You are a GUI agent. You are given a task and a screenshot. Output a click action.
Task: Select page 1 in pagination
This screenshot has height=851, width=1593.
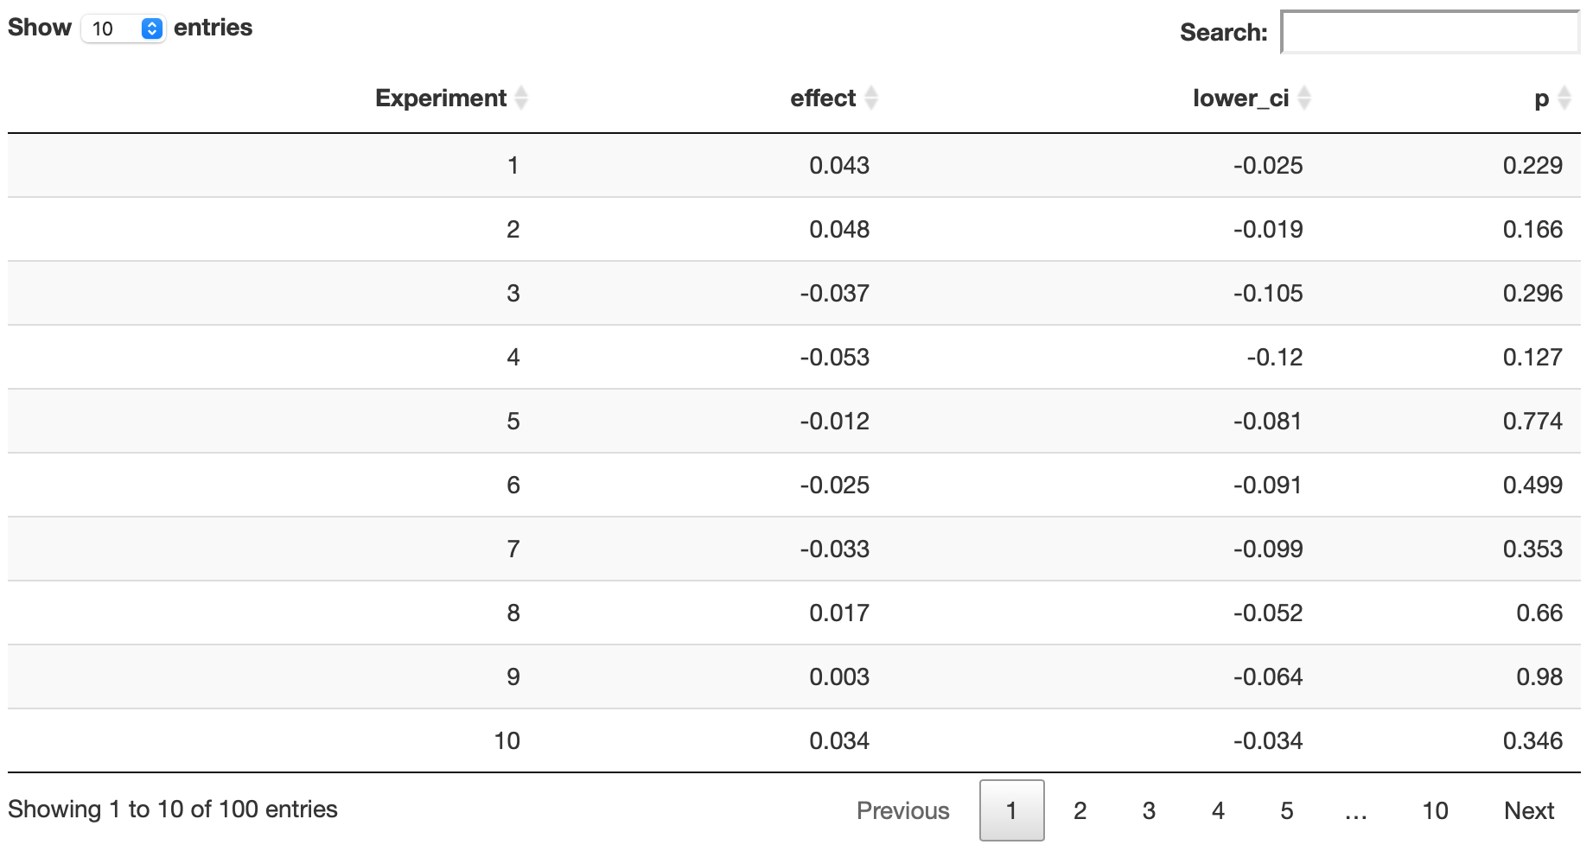point(1011,810)
